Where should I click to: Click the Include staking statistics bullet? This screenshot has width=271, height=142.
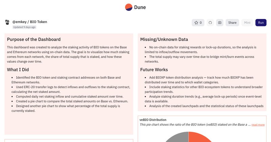pyautogui.click(x=204, y=89)
